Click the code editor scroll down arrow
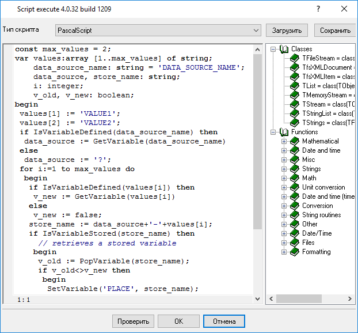Image resolution: width=358 pixels, height=333 pixels. coord(257,298)
